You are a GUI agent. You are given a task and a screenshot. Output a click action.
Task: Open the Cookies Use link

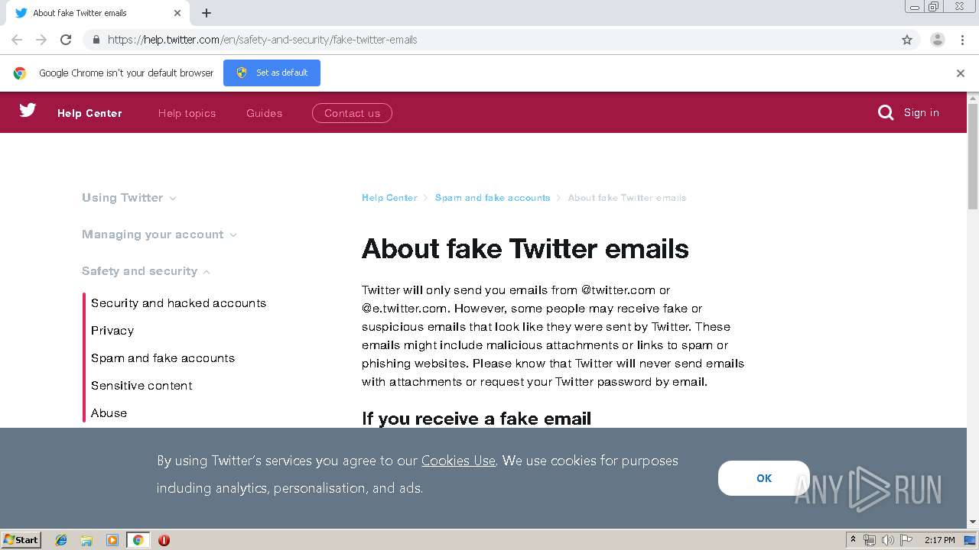click(458, 461)
